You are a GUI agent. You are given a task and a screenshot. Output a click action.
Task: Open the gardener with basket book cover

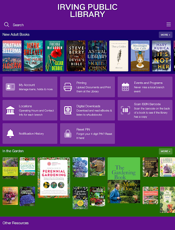pos(98,167)
